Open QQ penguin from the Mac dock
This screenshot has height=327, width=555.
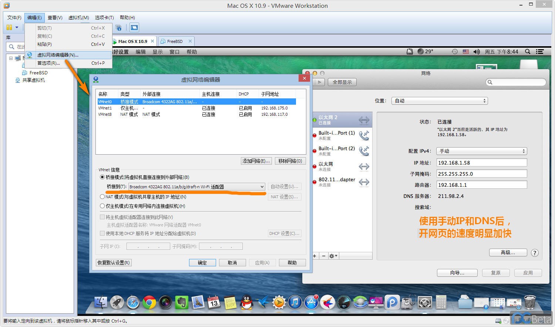[246, 303]
